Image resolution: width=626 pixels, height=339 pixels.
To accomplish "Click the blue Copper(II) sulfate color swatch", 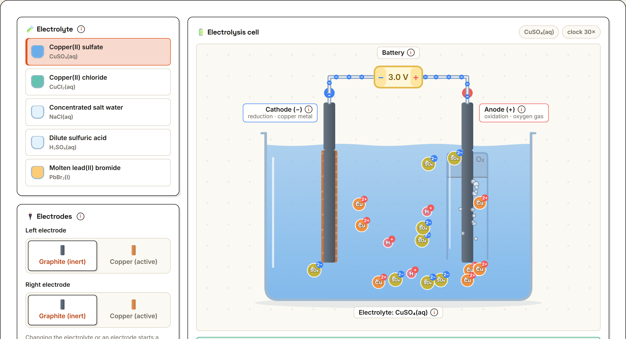I will coord(38,52).
